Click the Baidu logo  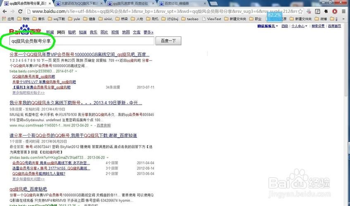tap(25, 30)
